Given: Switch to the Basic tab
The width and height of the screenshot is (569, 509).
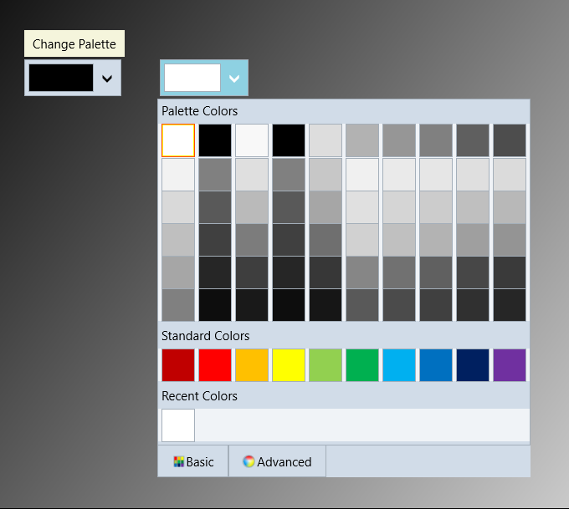Looking at the screenshot, I should pos(193,461).
